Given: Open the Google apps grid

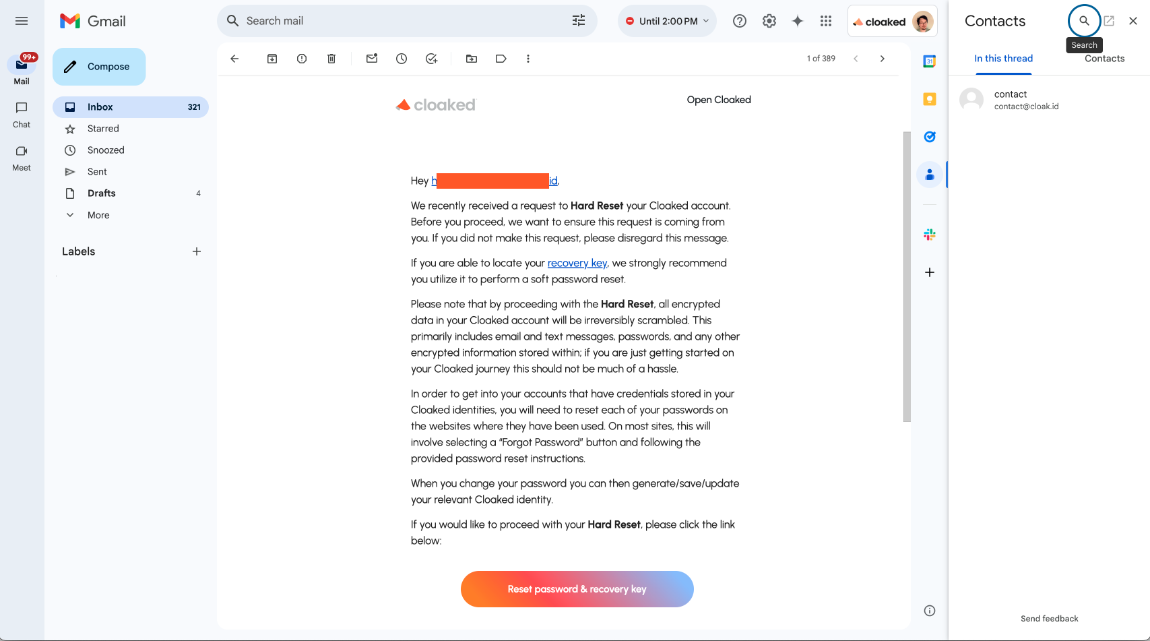Looking at the screenshot, I should click(x=826, y=21).
